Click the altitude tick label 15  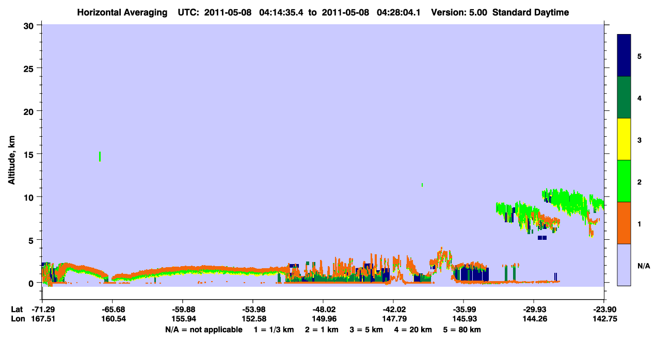point(30,154)
